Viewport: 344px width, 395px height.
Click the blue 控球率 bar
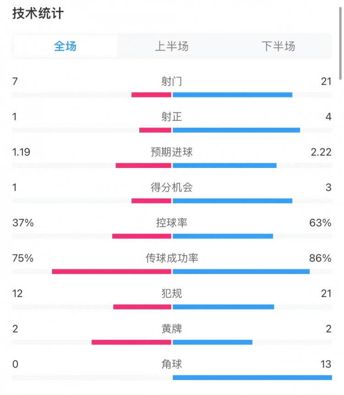[223, 236]
